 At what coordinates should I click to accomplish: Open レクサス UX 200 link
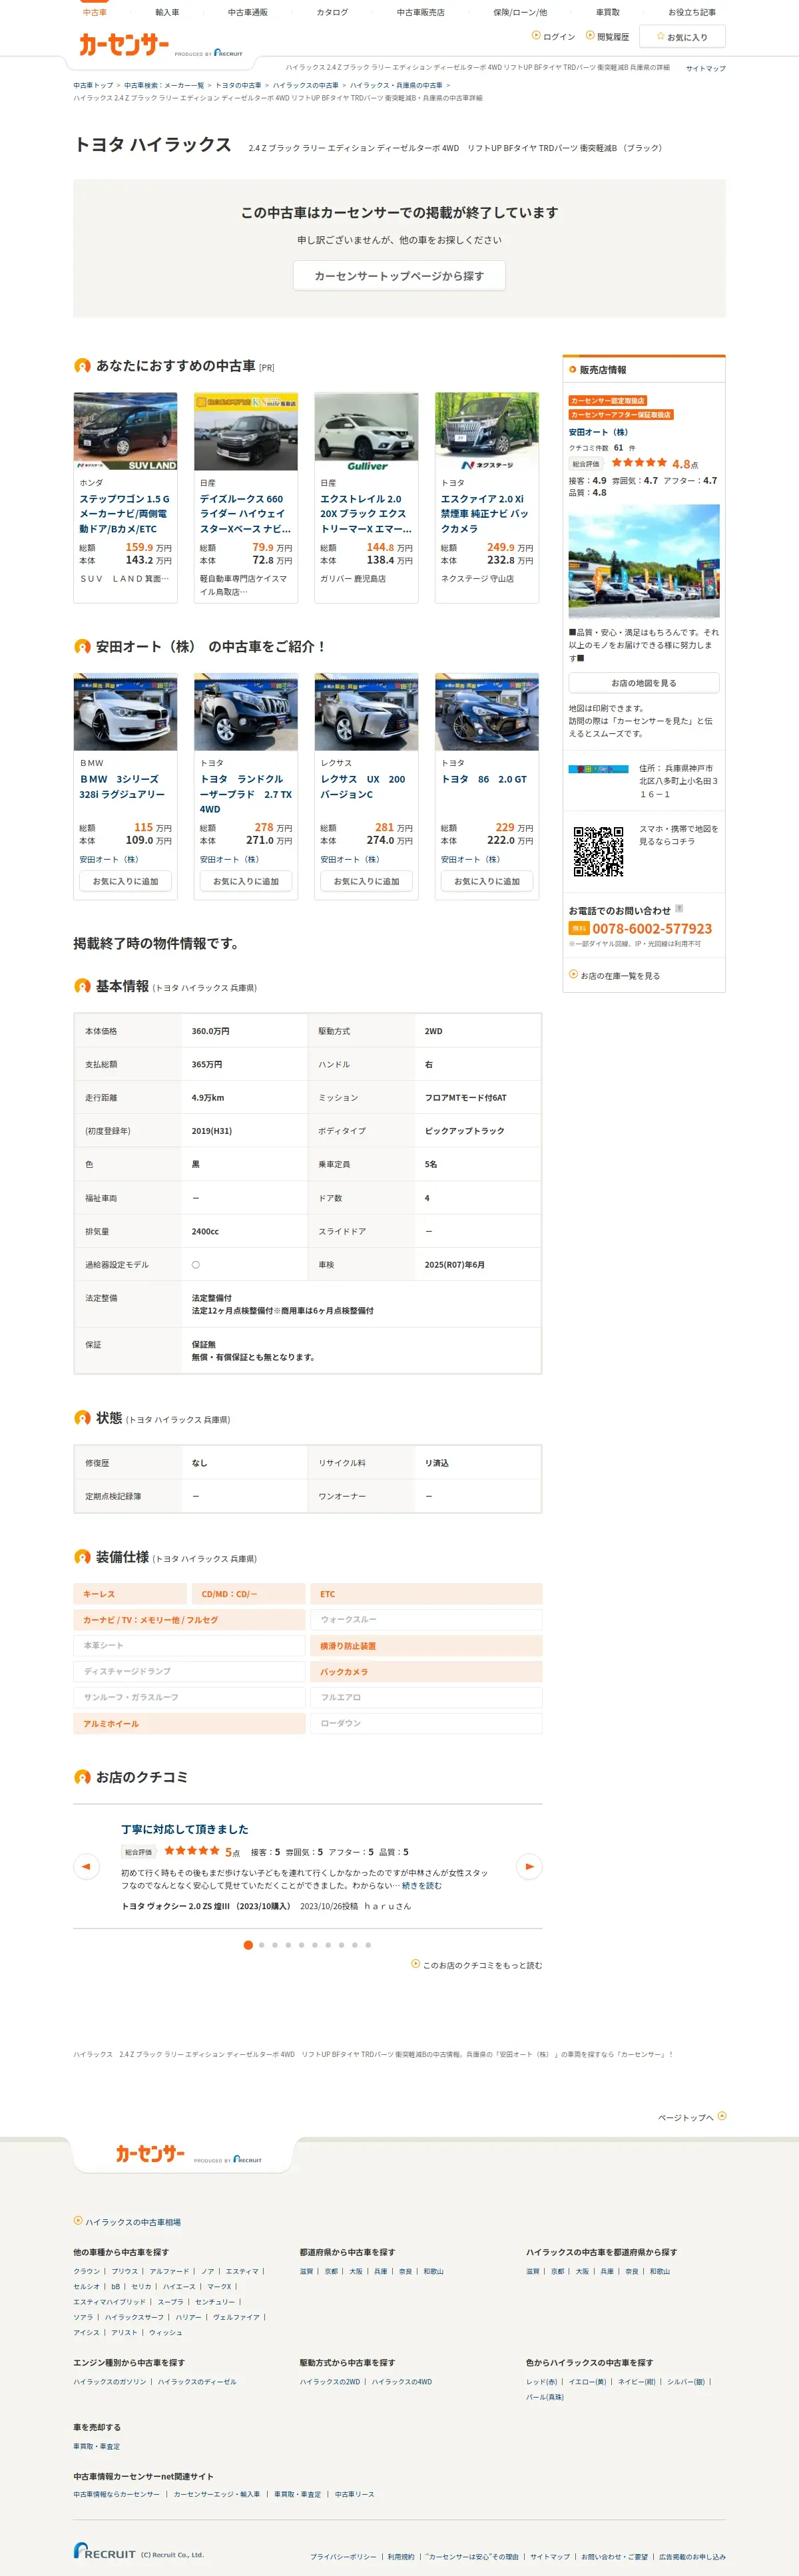(363, 786)
